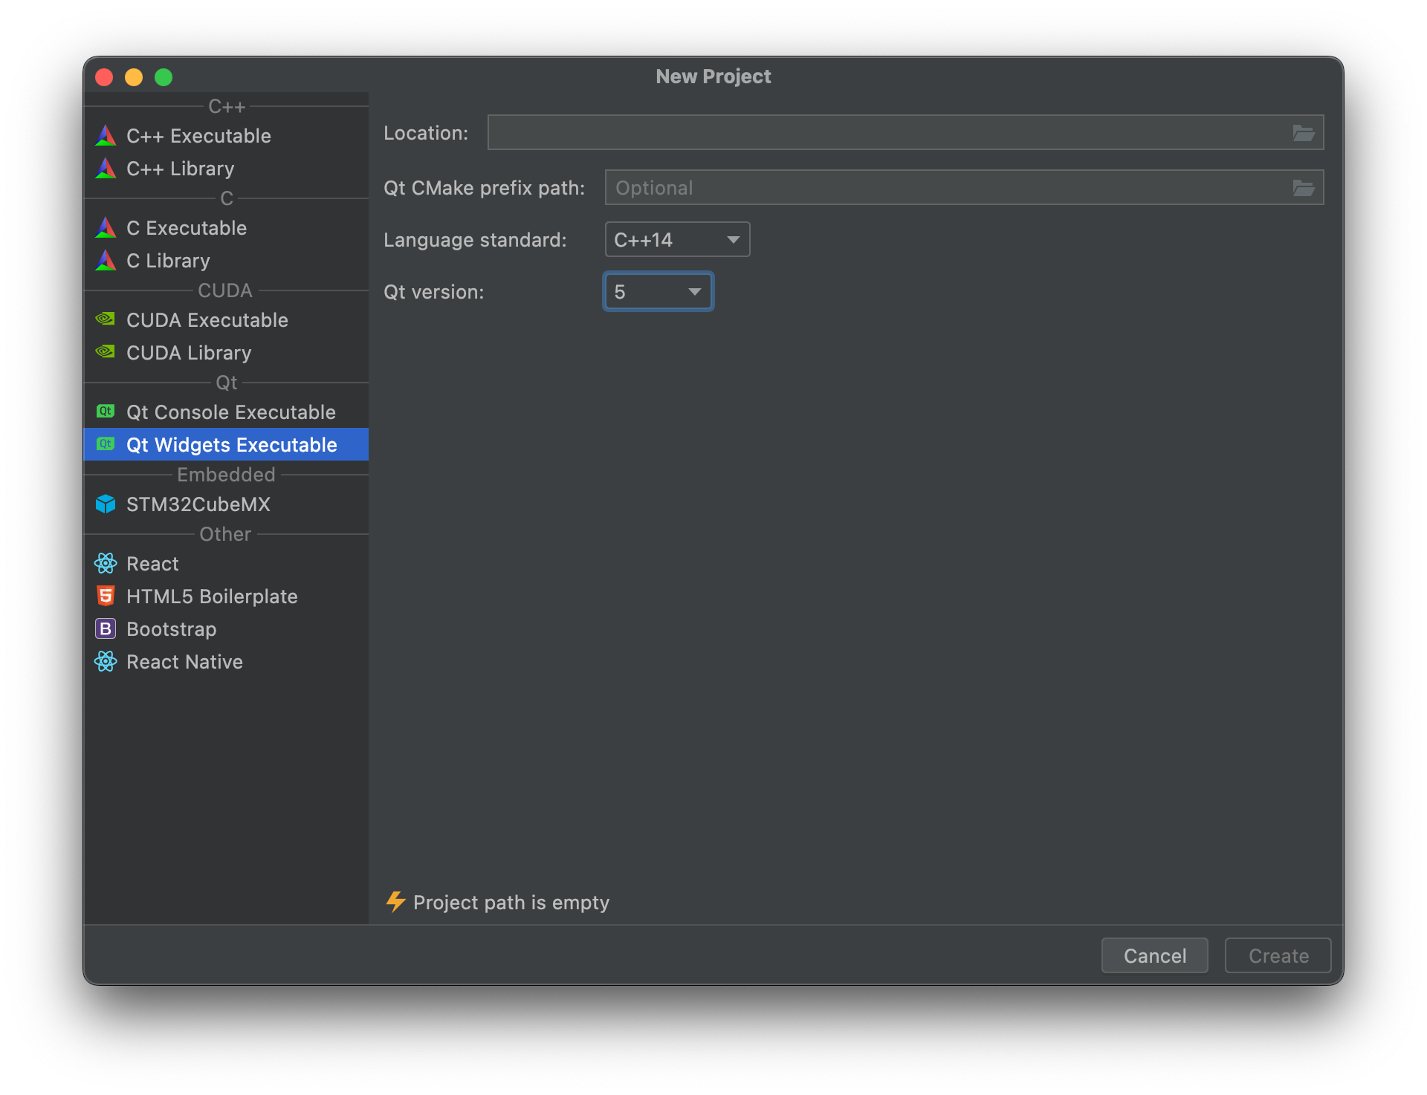The width and height of the screenshot is (1427, 1095).
Task: Browse folder for Qt CMake prefix path
Action: 1304,188
